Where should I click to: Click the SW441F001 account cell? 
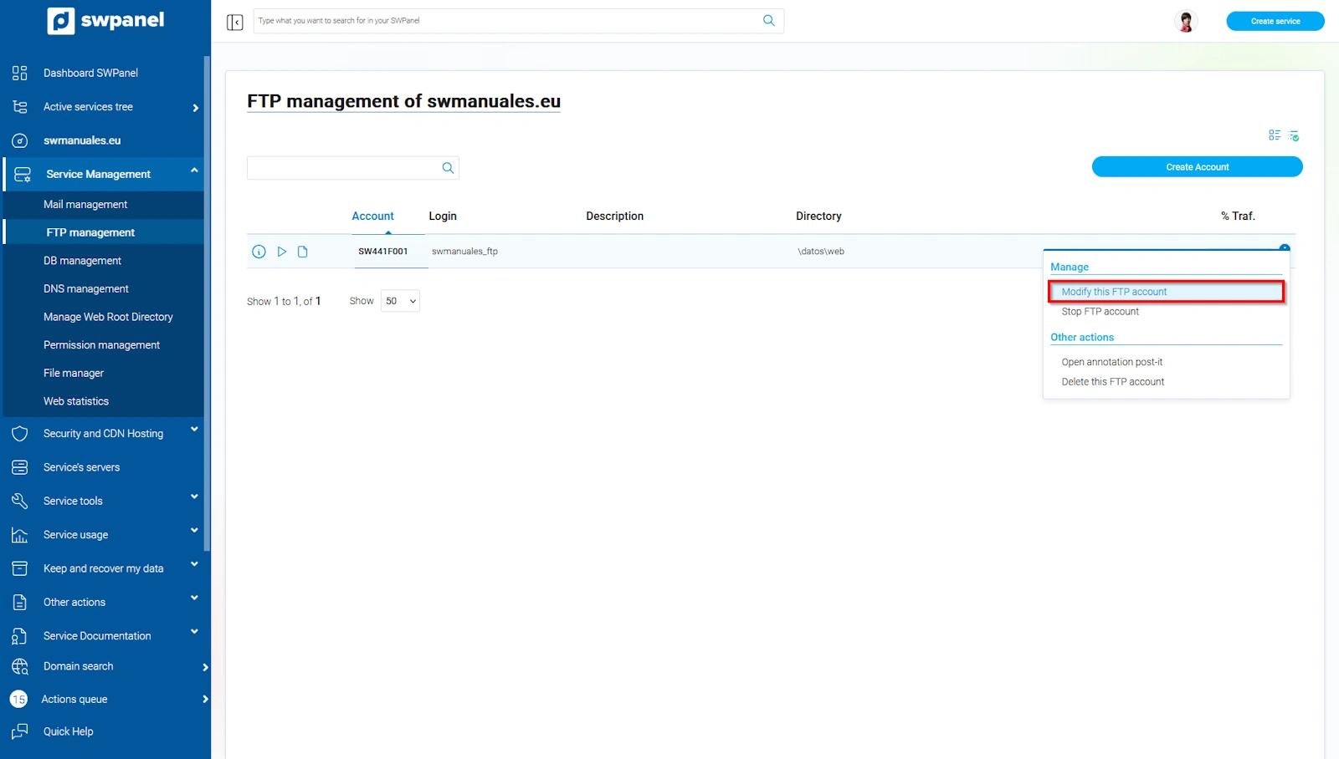click(383, 252)
